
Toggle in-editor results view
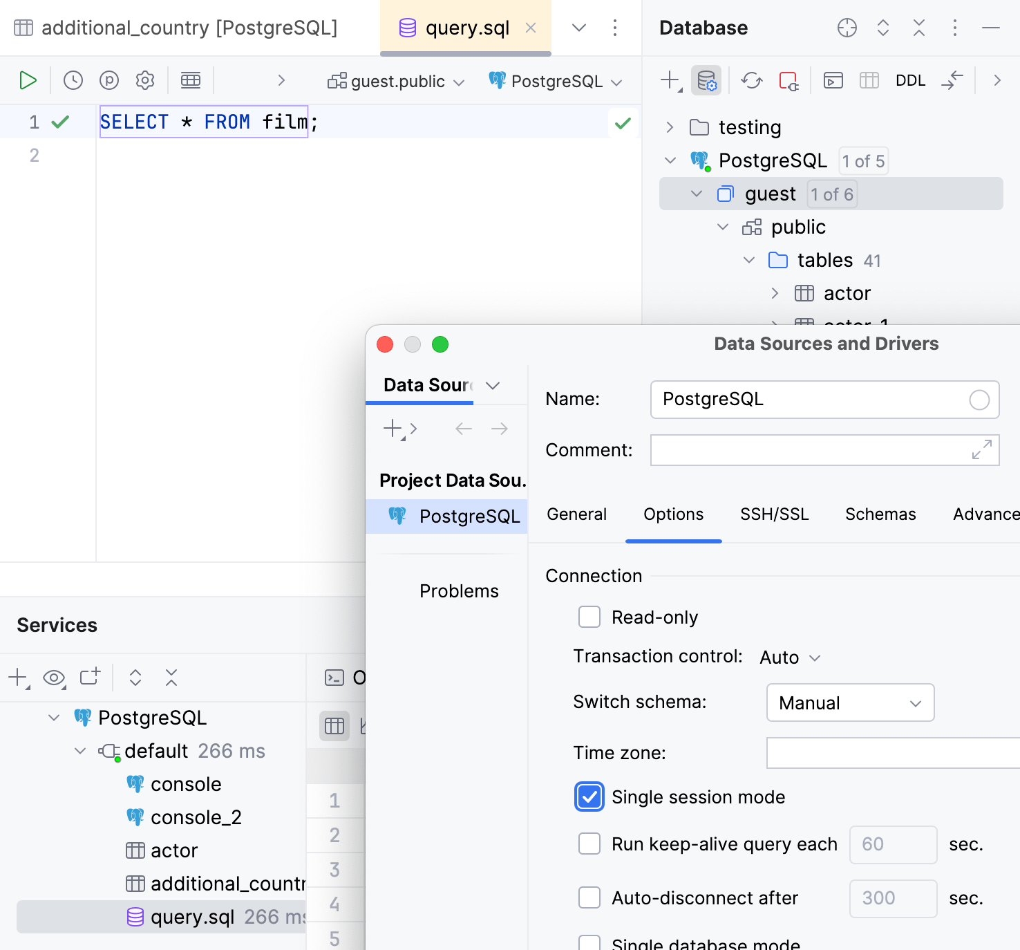point(191,80)
